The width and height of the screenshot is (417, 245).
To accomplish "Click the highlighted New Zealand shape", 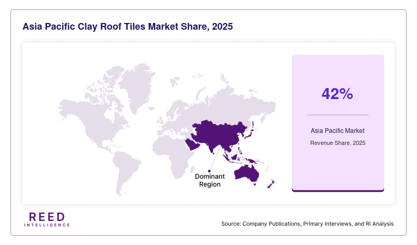I will click(271, 184).
